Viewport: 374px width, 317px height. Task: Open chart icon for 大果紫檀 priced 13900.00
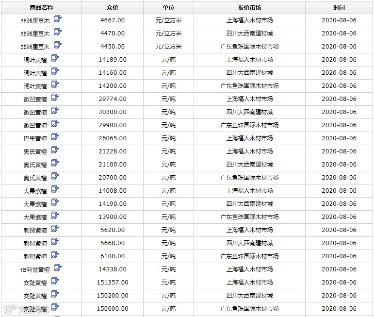[55, 216]
